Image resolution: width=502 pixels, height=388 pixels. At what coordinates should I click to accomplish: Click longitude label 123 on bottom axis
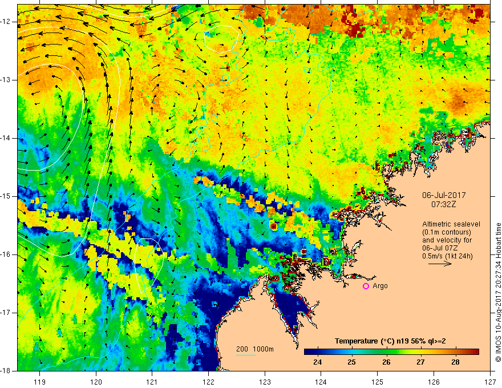[x=265, y=382]
